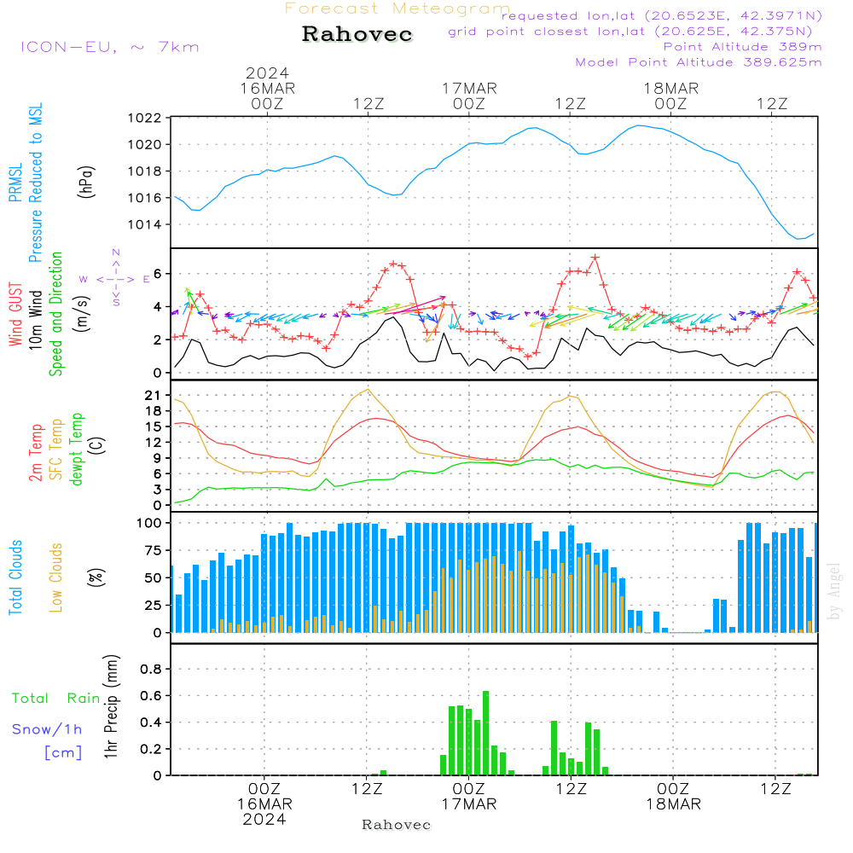853x853 pixels.
Task: Click the '1hr Precip (mm)' axis label
Action: click(x=111, y=706)
